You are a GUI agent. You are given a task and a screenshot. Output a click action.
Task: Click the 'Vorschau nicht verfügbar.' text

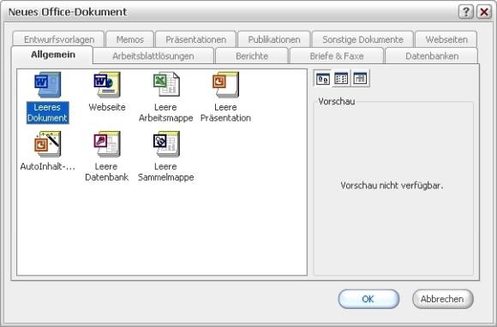pos(392,186)
